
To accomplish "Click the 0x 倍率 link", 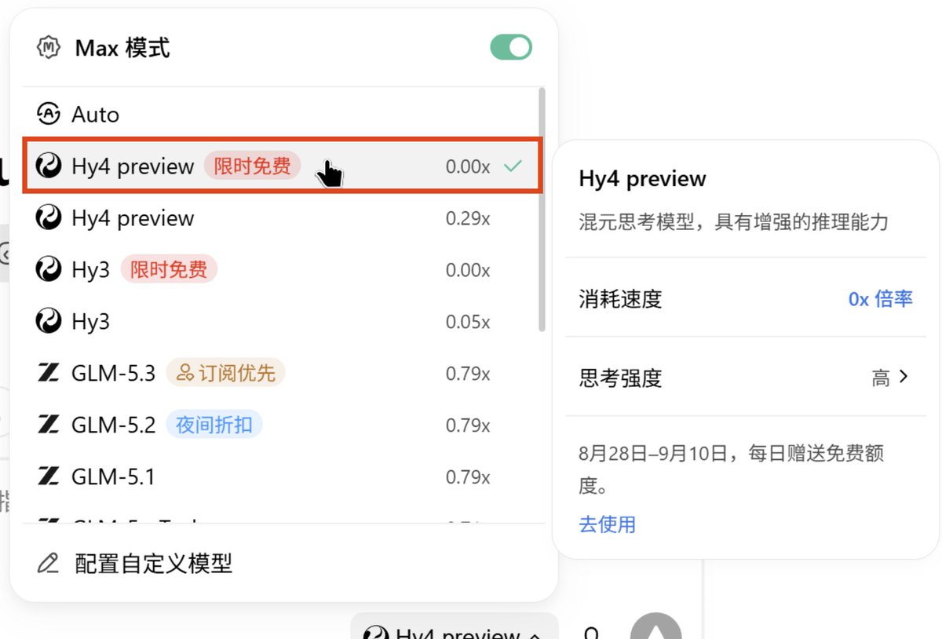I will coord(880,299).
